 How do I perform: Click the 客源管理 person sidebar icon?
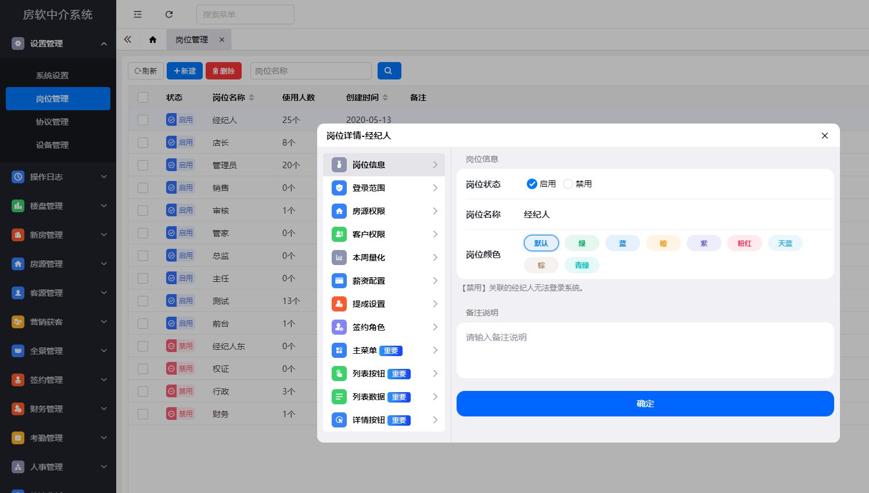pyautogui.click(x=18, y=293)
